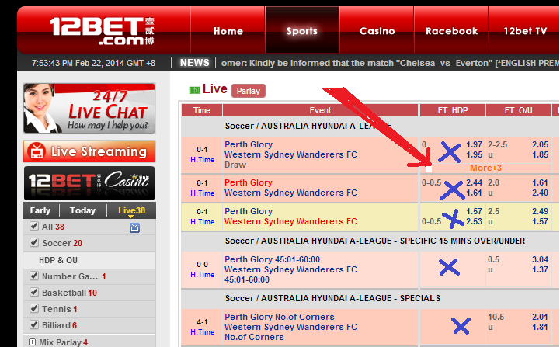Image resolution: width=560 pixels, height=347 pixels.
Task: Click the scrolling NEWS ticker text
Action: pyautogui.click(x=390, y=63)
